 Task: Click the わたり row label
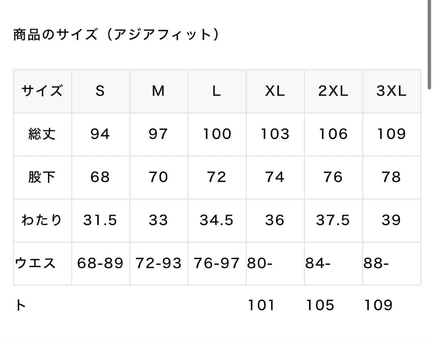point(42,220)
